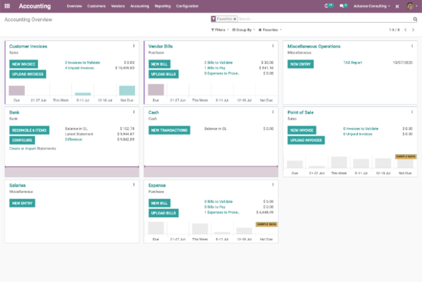
Task: Click the Due bar in Vendor Bills chart
Action: pyautogui.click(x=155, y=90)
